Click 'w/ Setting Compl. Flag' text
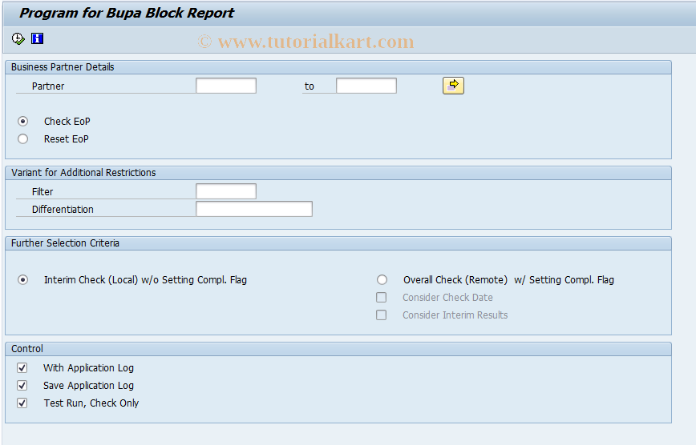696x445 pixels. coord(564,280)
